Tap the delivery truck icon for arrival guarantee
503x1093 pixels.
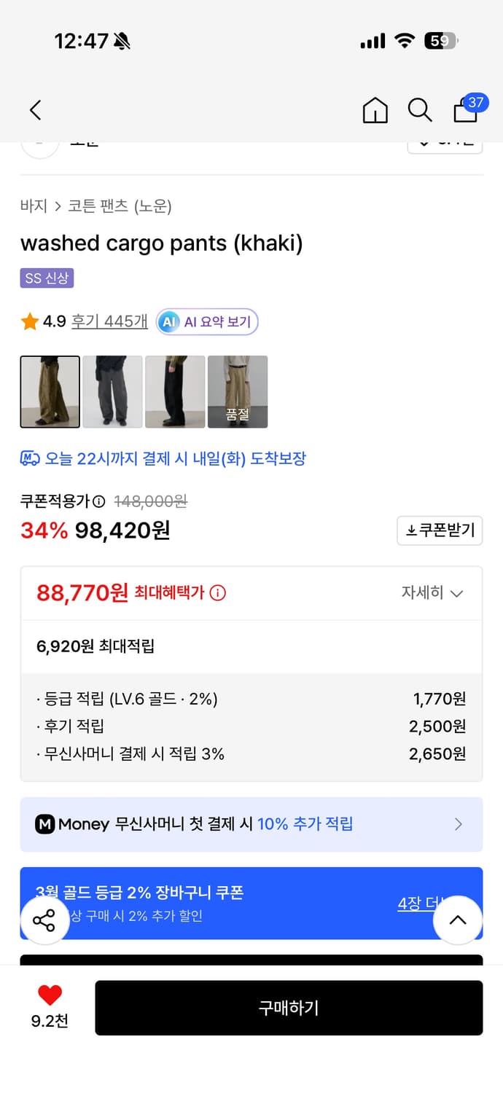coord(28,458)
